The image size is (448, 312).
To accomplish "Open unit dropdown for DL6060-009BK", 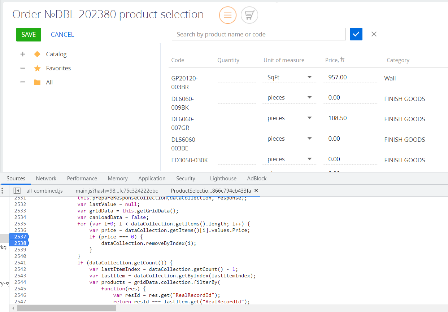I will 309,97.
